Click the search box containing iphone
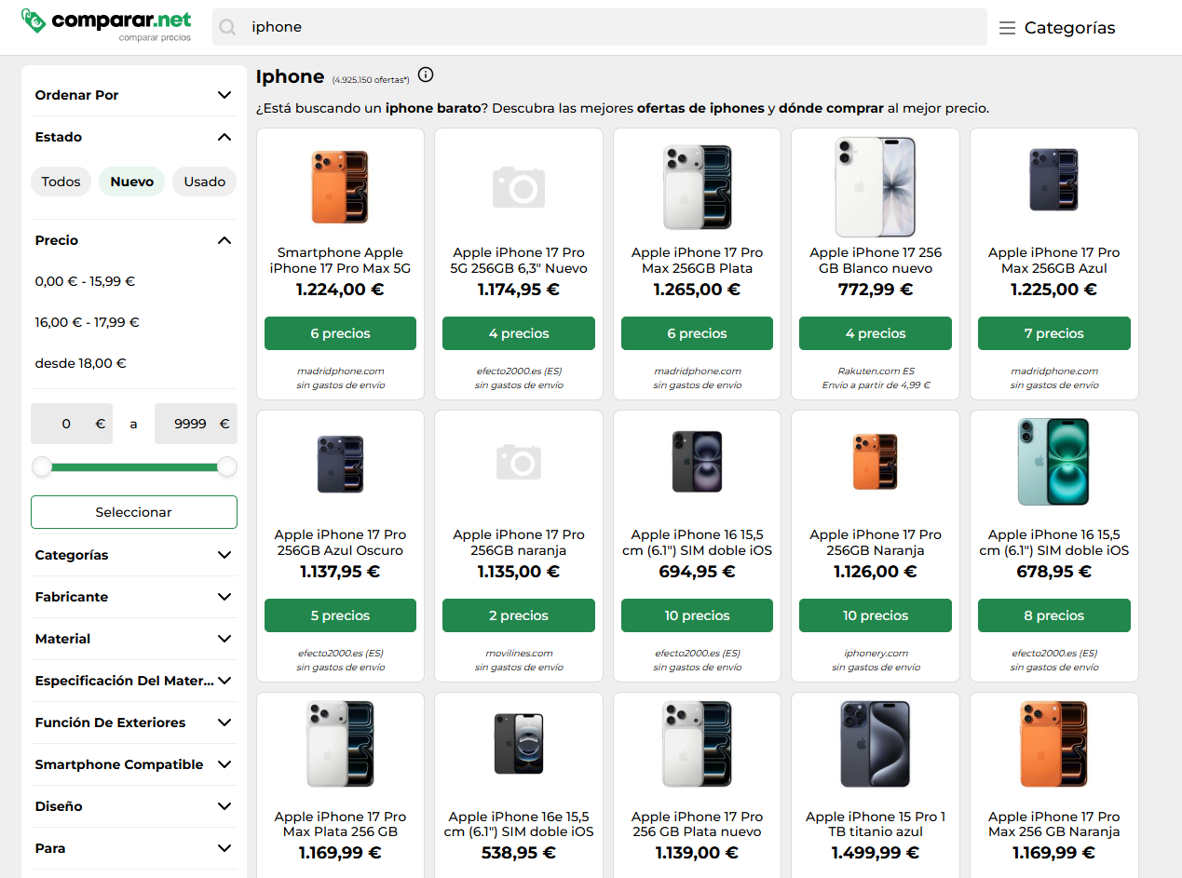The image size is (1182, 878). tap(600, 27)
